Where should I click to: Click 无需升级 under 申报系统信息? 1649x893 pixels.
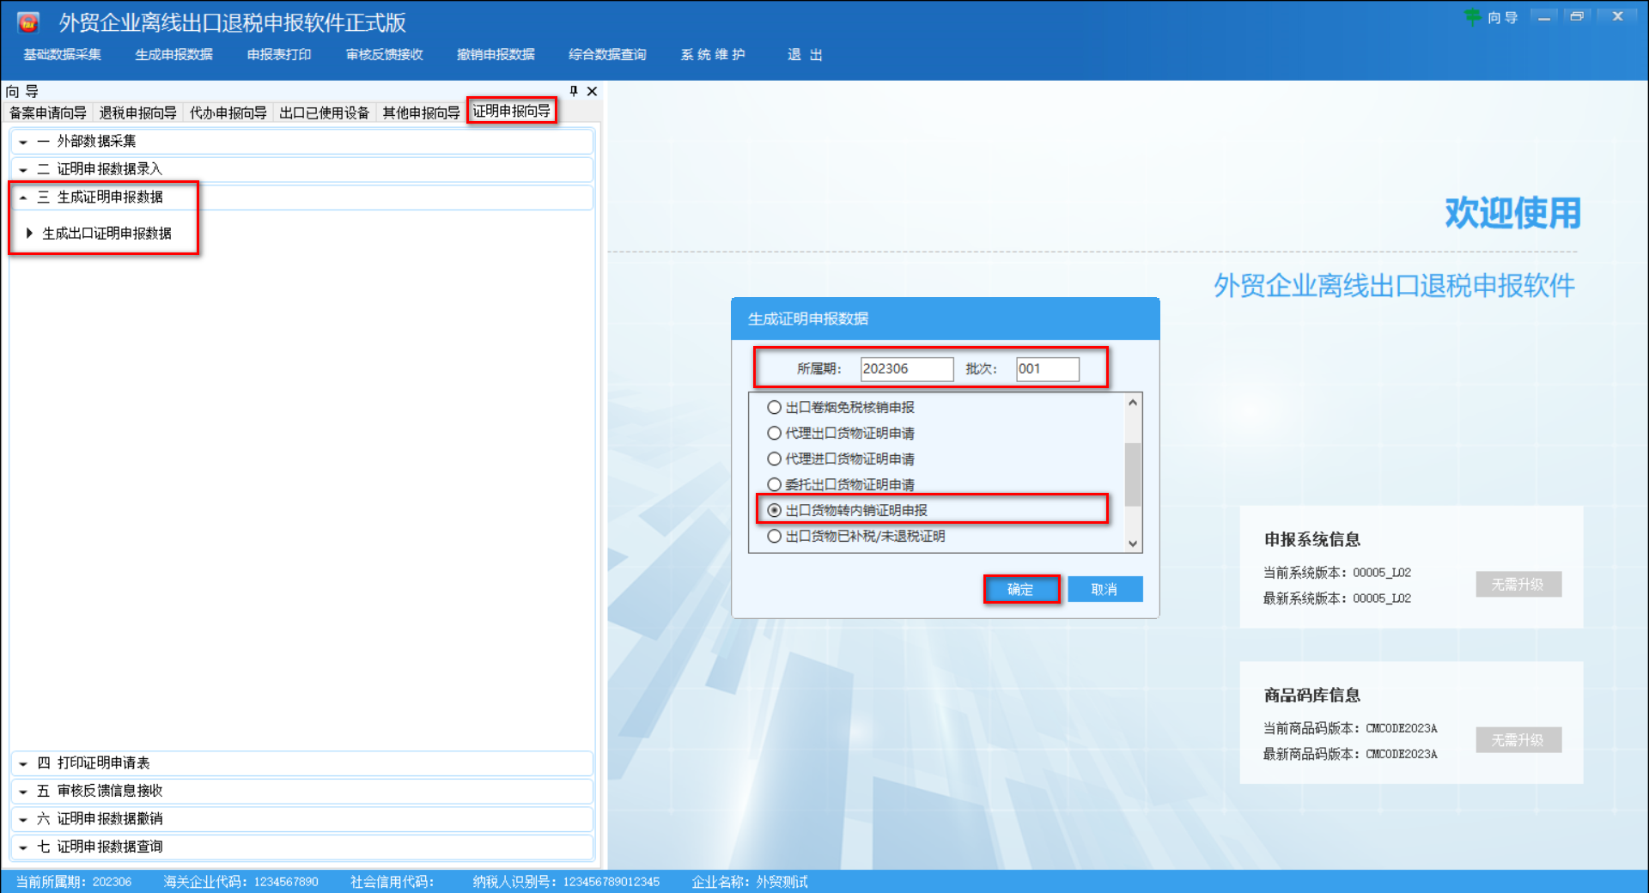click(x=1518, y=584)
